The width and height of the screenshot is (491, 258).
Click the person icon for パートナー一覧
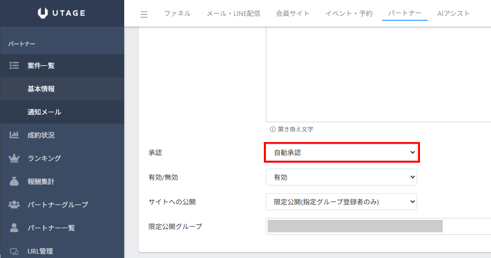pos(14,228)
